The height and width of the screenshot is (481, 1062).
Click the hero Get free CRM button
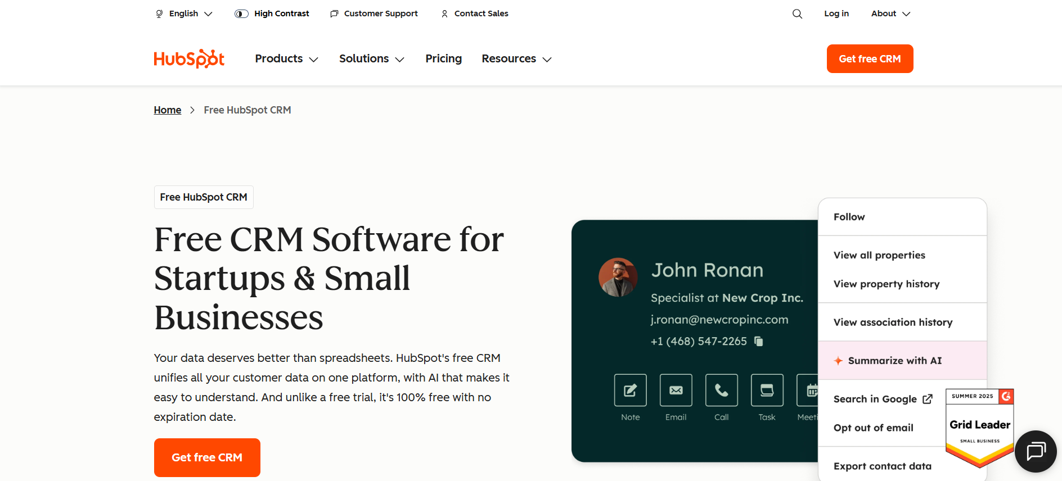click(207, 457)
